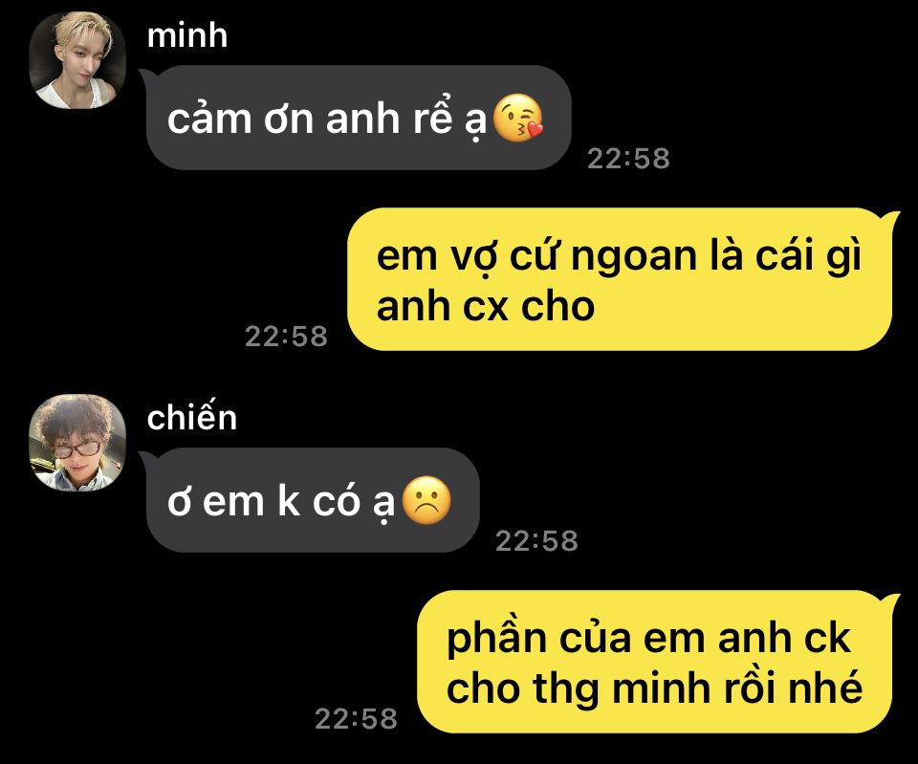Click timestamp next to "phần của em" bubble

[356, 719]
